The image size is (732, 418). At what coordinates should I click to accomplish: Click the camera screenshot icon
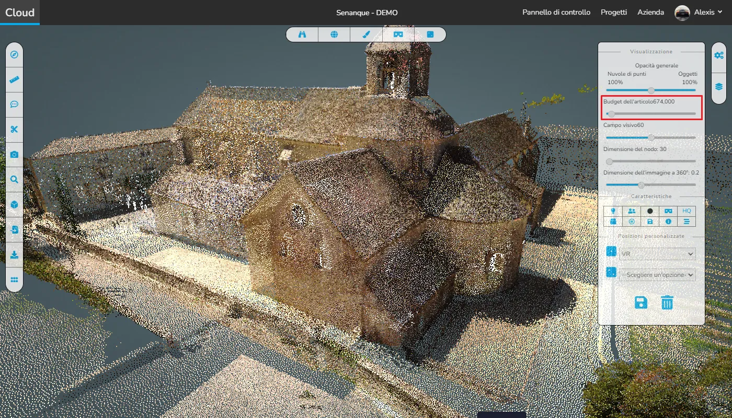14,155
